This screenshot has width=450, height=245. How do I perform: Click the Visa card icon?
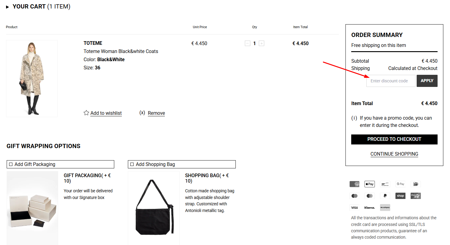[354, 208]
